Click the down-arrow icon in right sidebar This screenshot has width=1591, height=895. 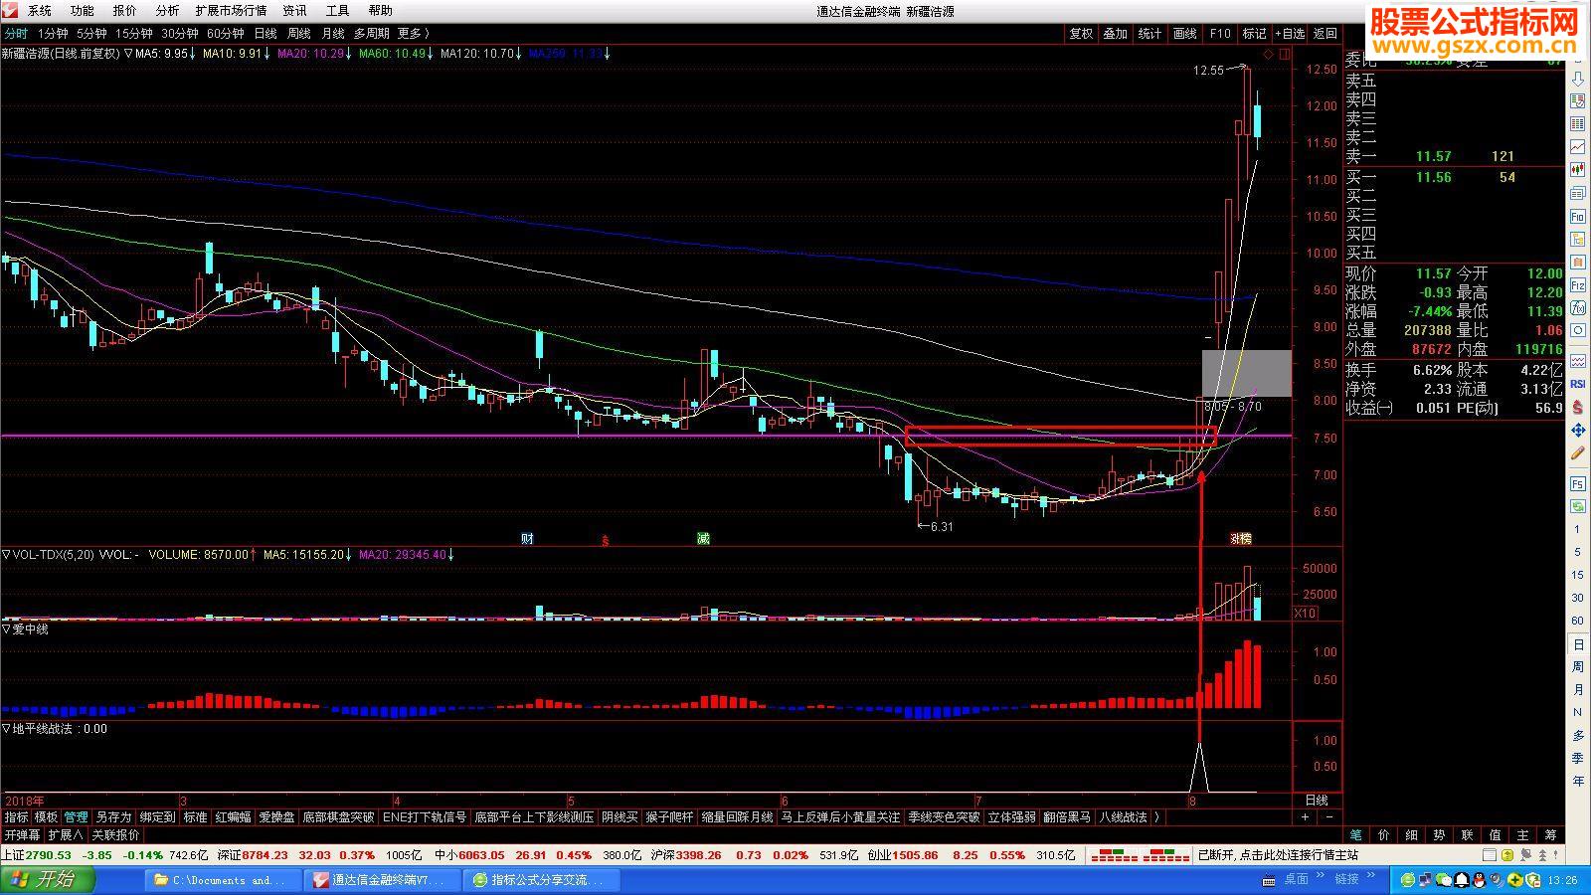coord(1578,79)
